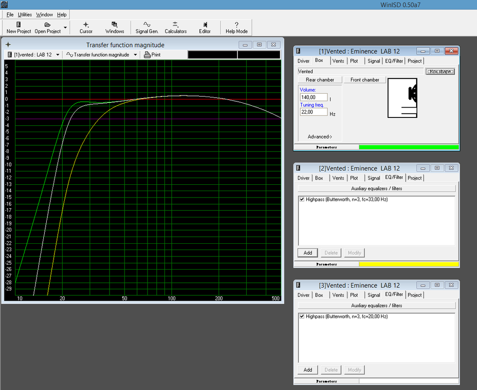
Task: Click the yellow color bar of project [2]
Action: pyautogui.click(x=409, y=264)
